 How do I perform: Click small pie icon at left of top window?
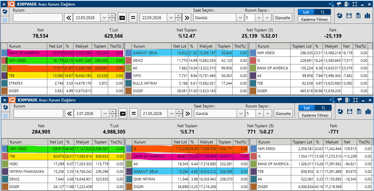(x=5, y=12)
